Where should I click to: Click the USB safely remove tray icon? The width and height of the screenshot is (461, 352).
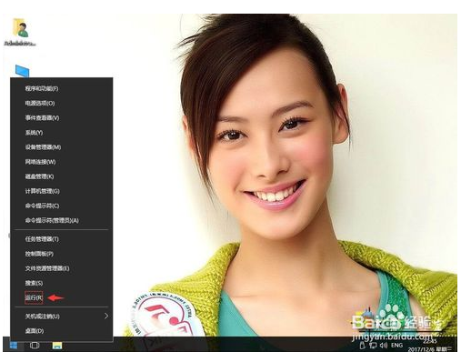pos(363,345)
